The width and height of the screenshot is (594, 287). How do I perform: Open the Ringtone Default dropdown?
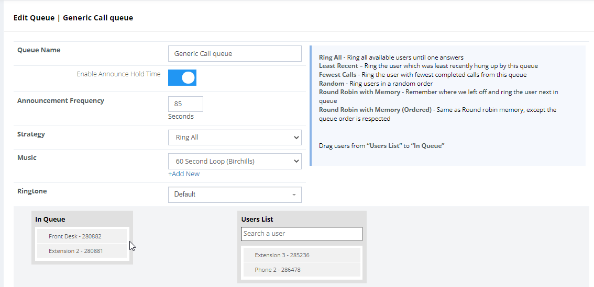pos(235,194)
